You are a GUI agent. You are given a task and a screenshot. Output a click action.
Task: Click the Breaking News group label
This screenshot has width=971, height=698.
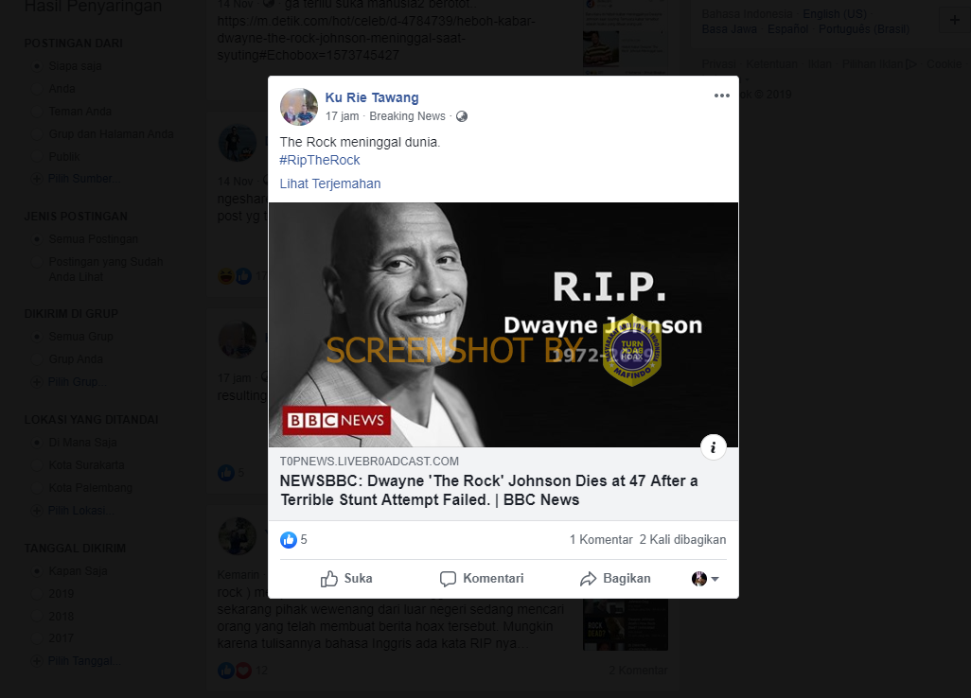click(x=407, y=116)
